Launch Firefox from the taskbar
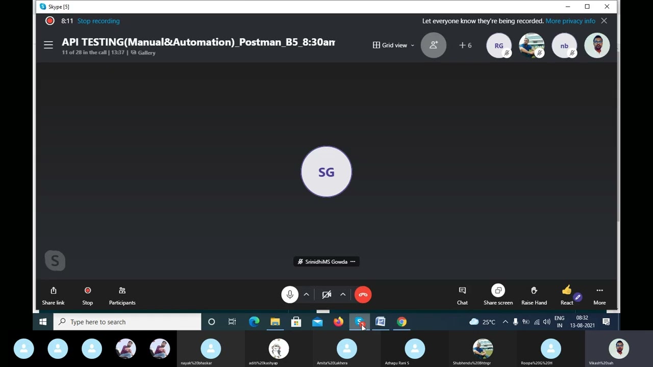 (x=338, y=322)
